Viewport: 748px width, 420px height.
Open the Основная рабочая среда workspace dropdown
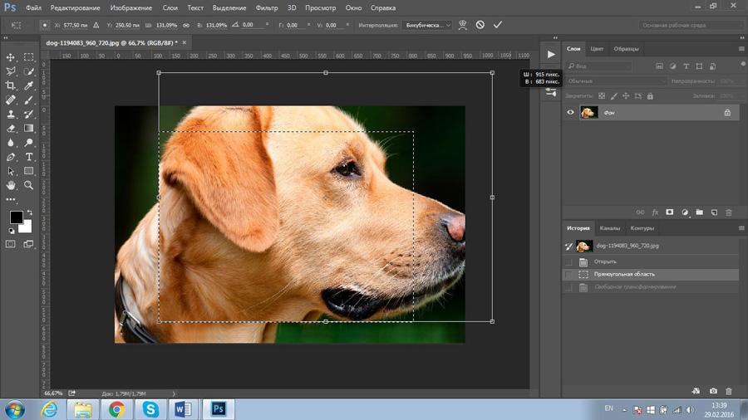tap(692, 25)
